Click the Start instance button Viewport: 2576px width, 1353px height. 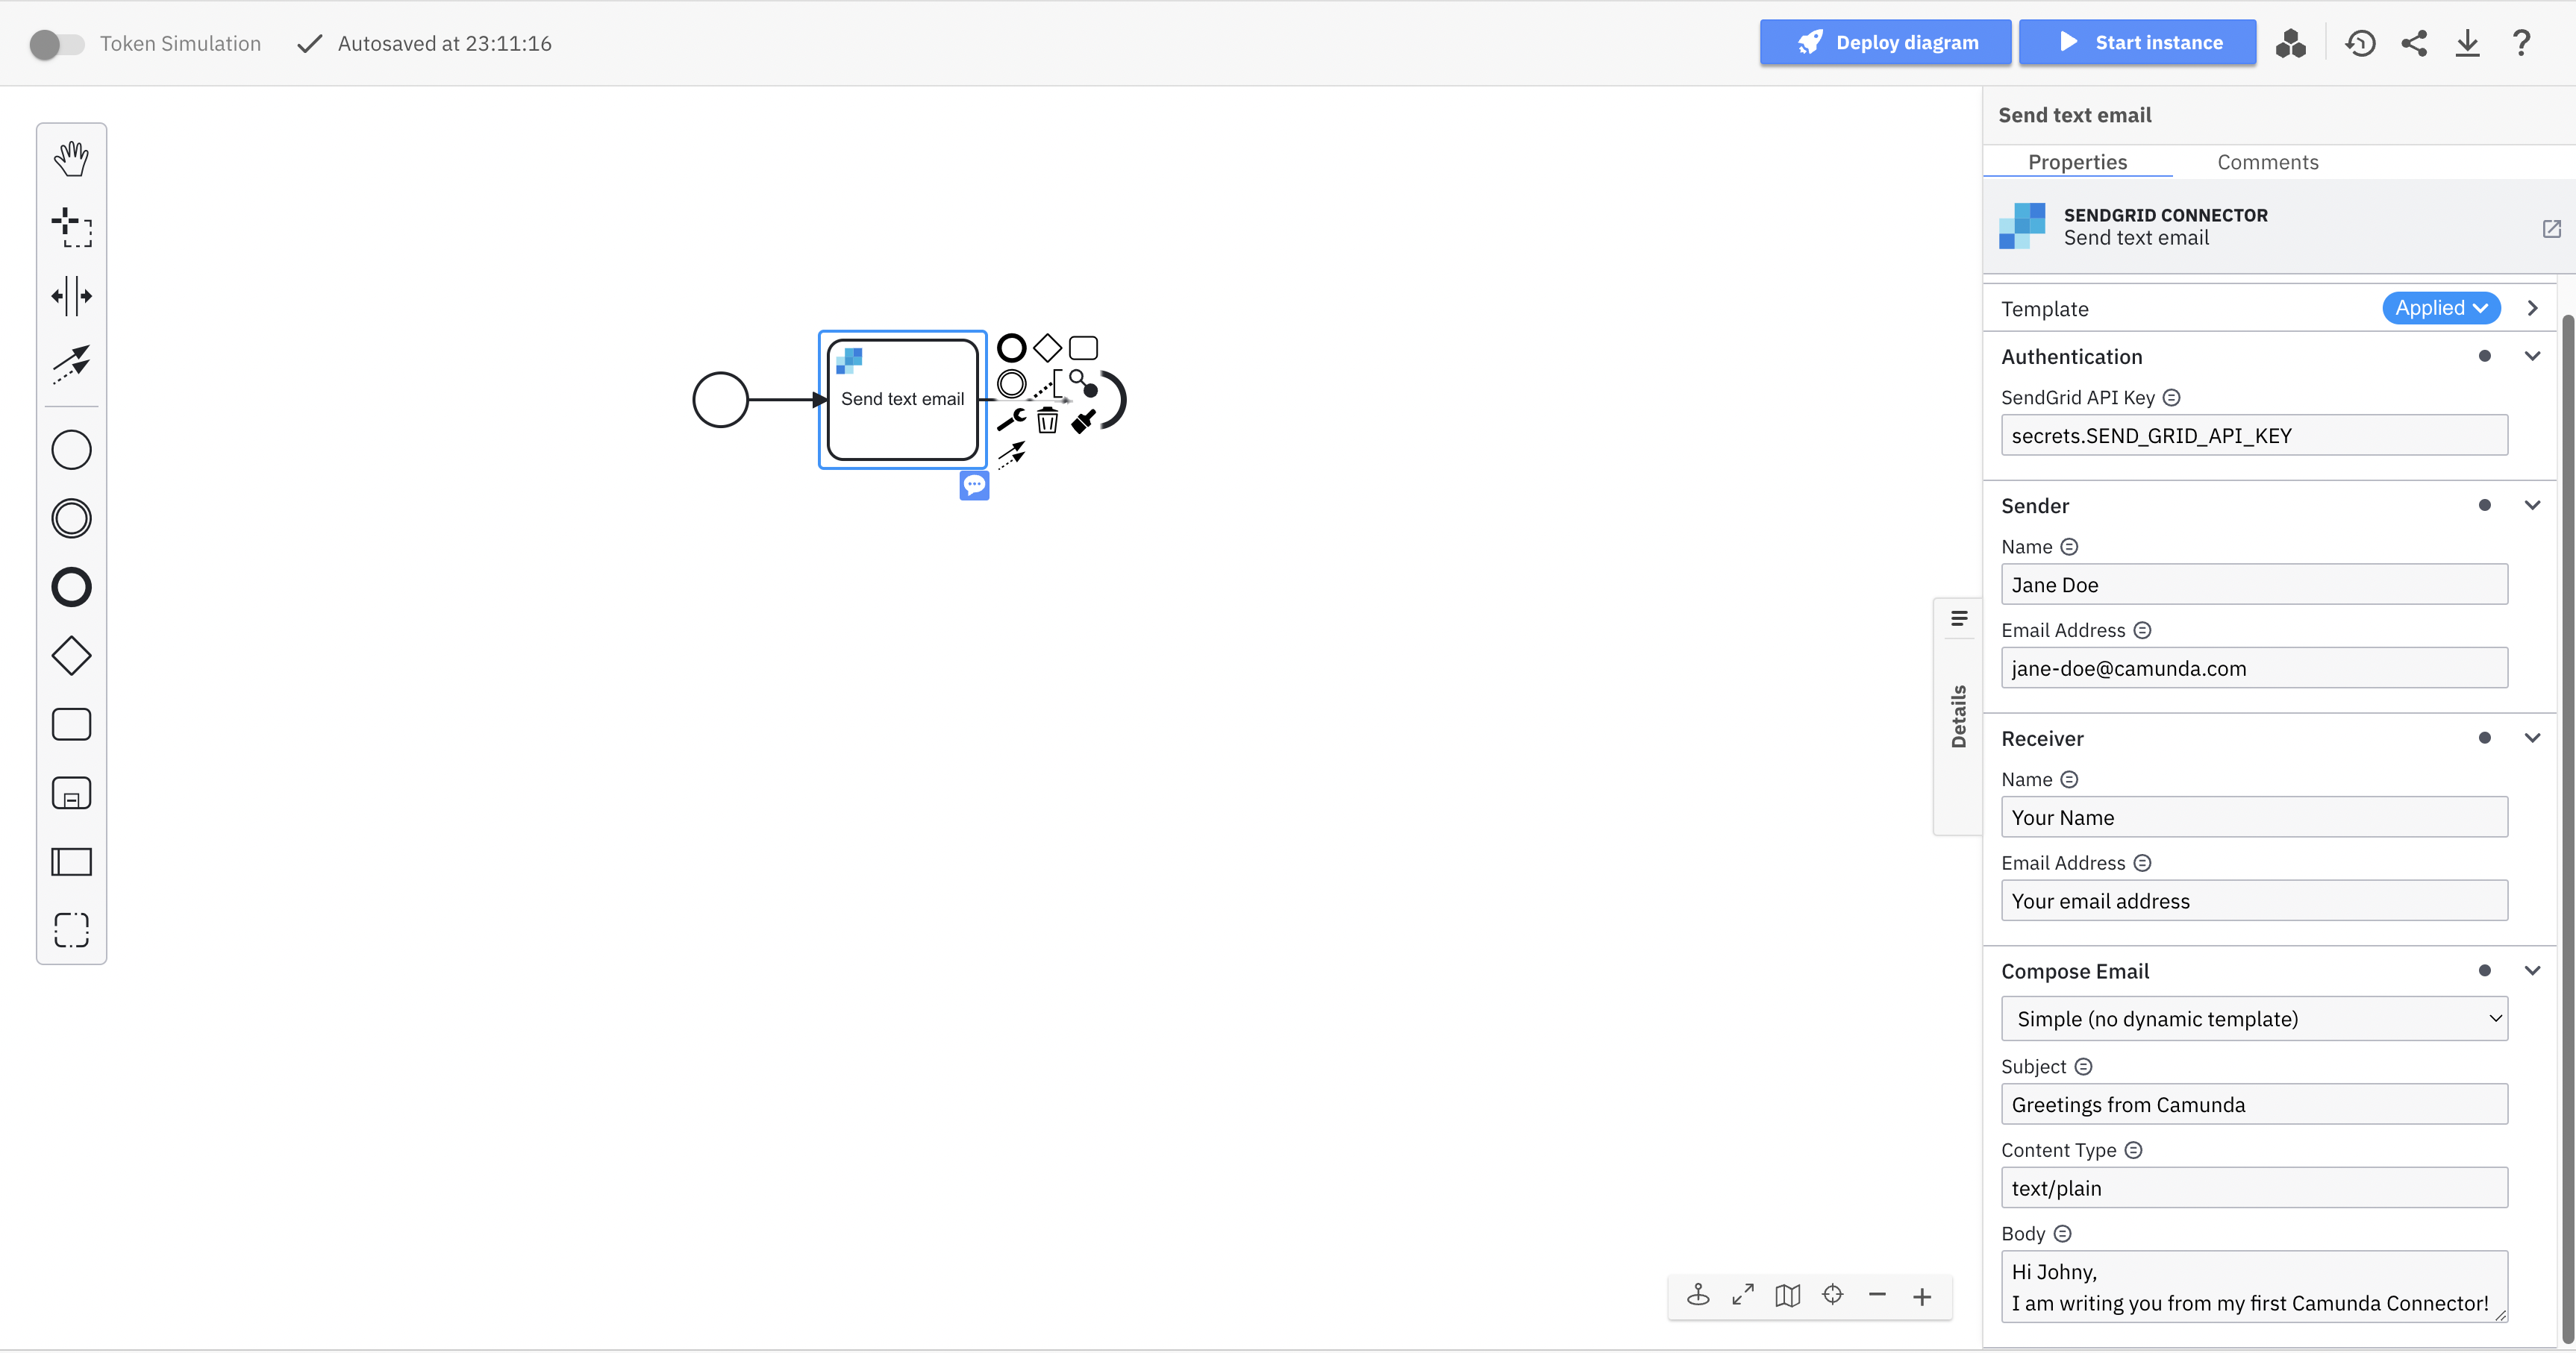pyautogui.click(x=2138, y=42)
